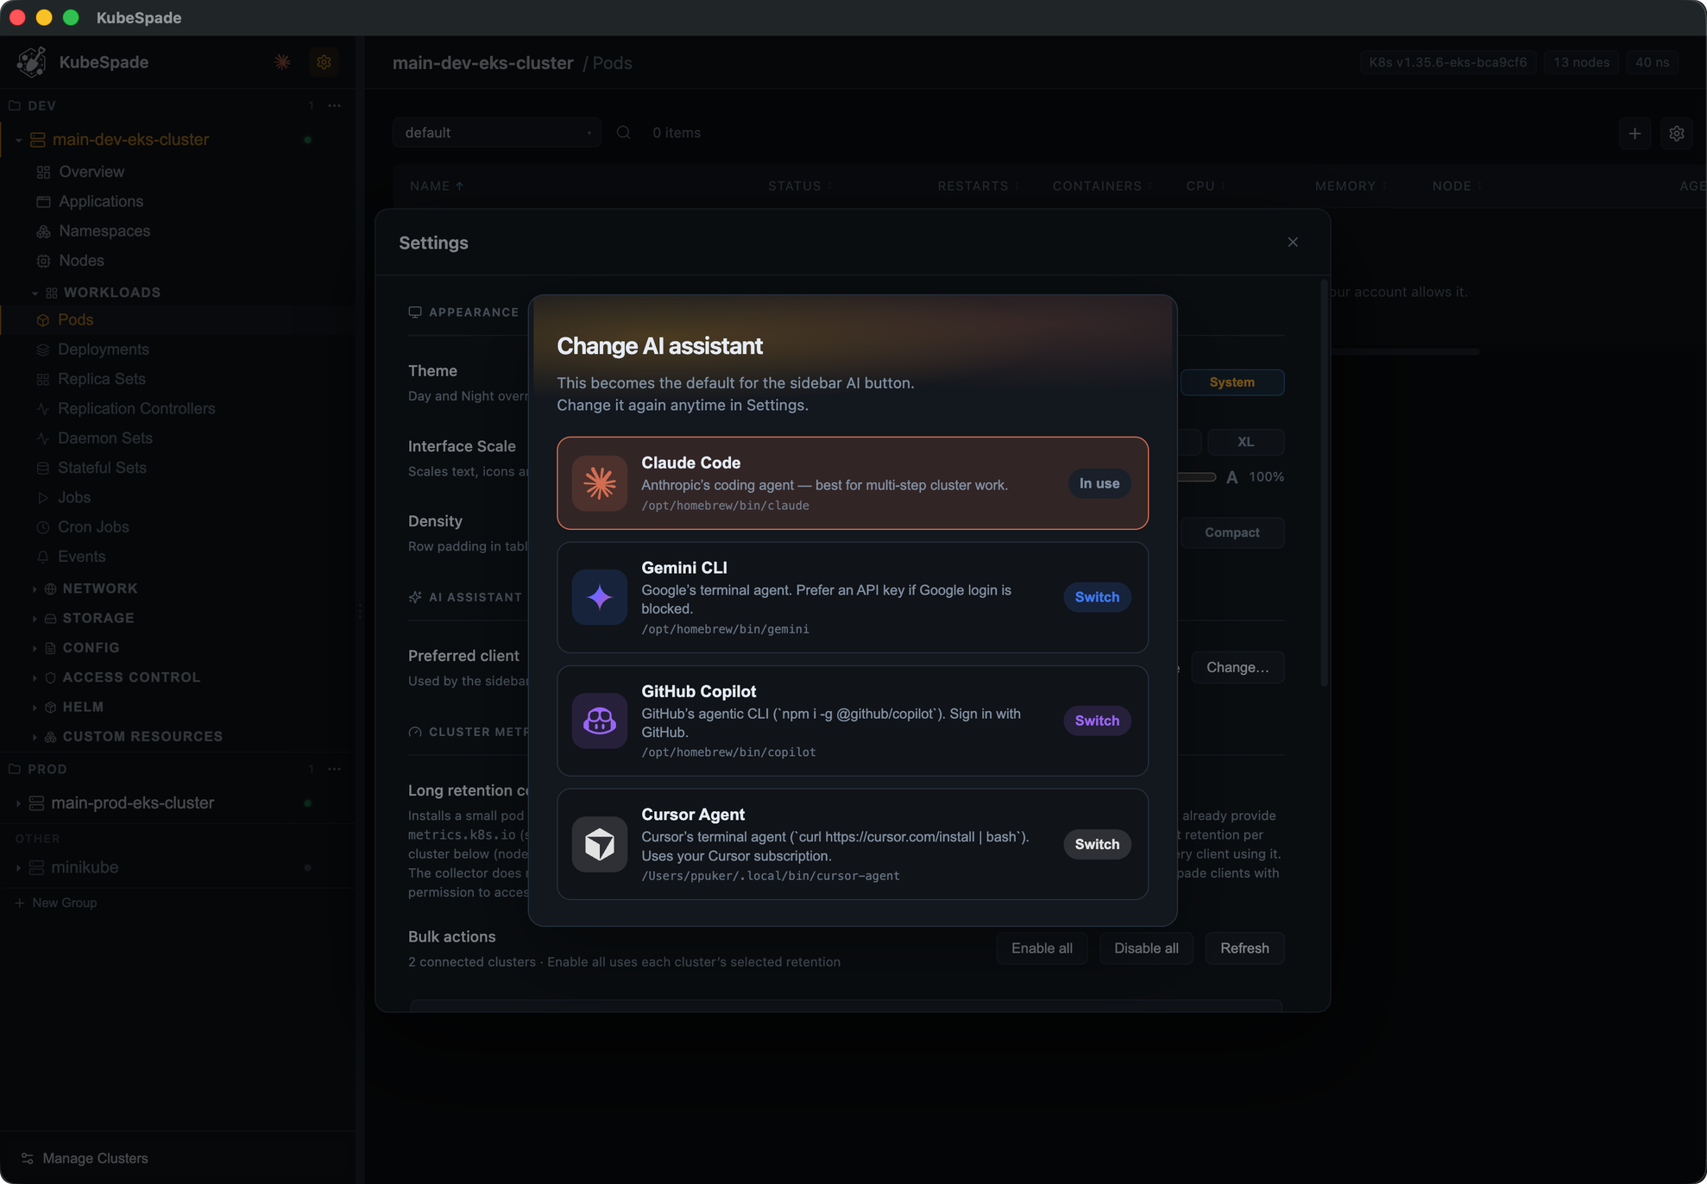Screen dimensions: 1707x1184
Task: Sort by the NAME column header
Action: tap(437, 186)
